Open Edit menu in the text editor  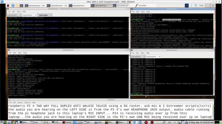tap(15, 103)
